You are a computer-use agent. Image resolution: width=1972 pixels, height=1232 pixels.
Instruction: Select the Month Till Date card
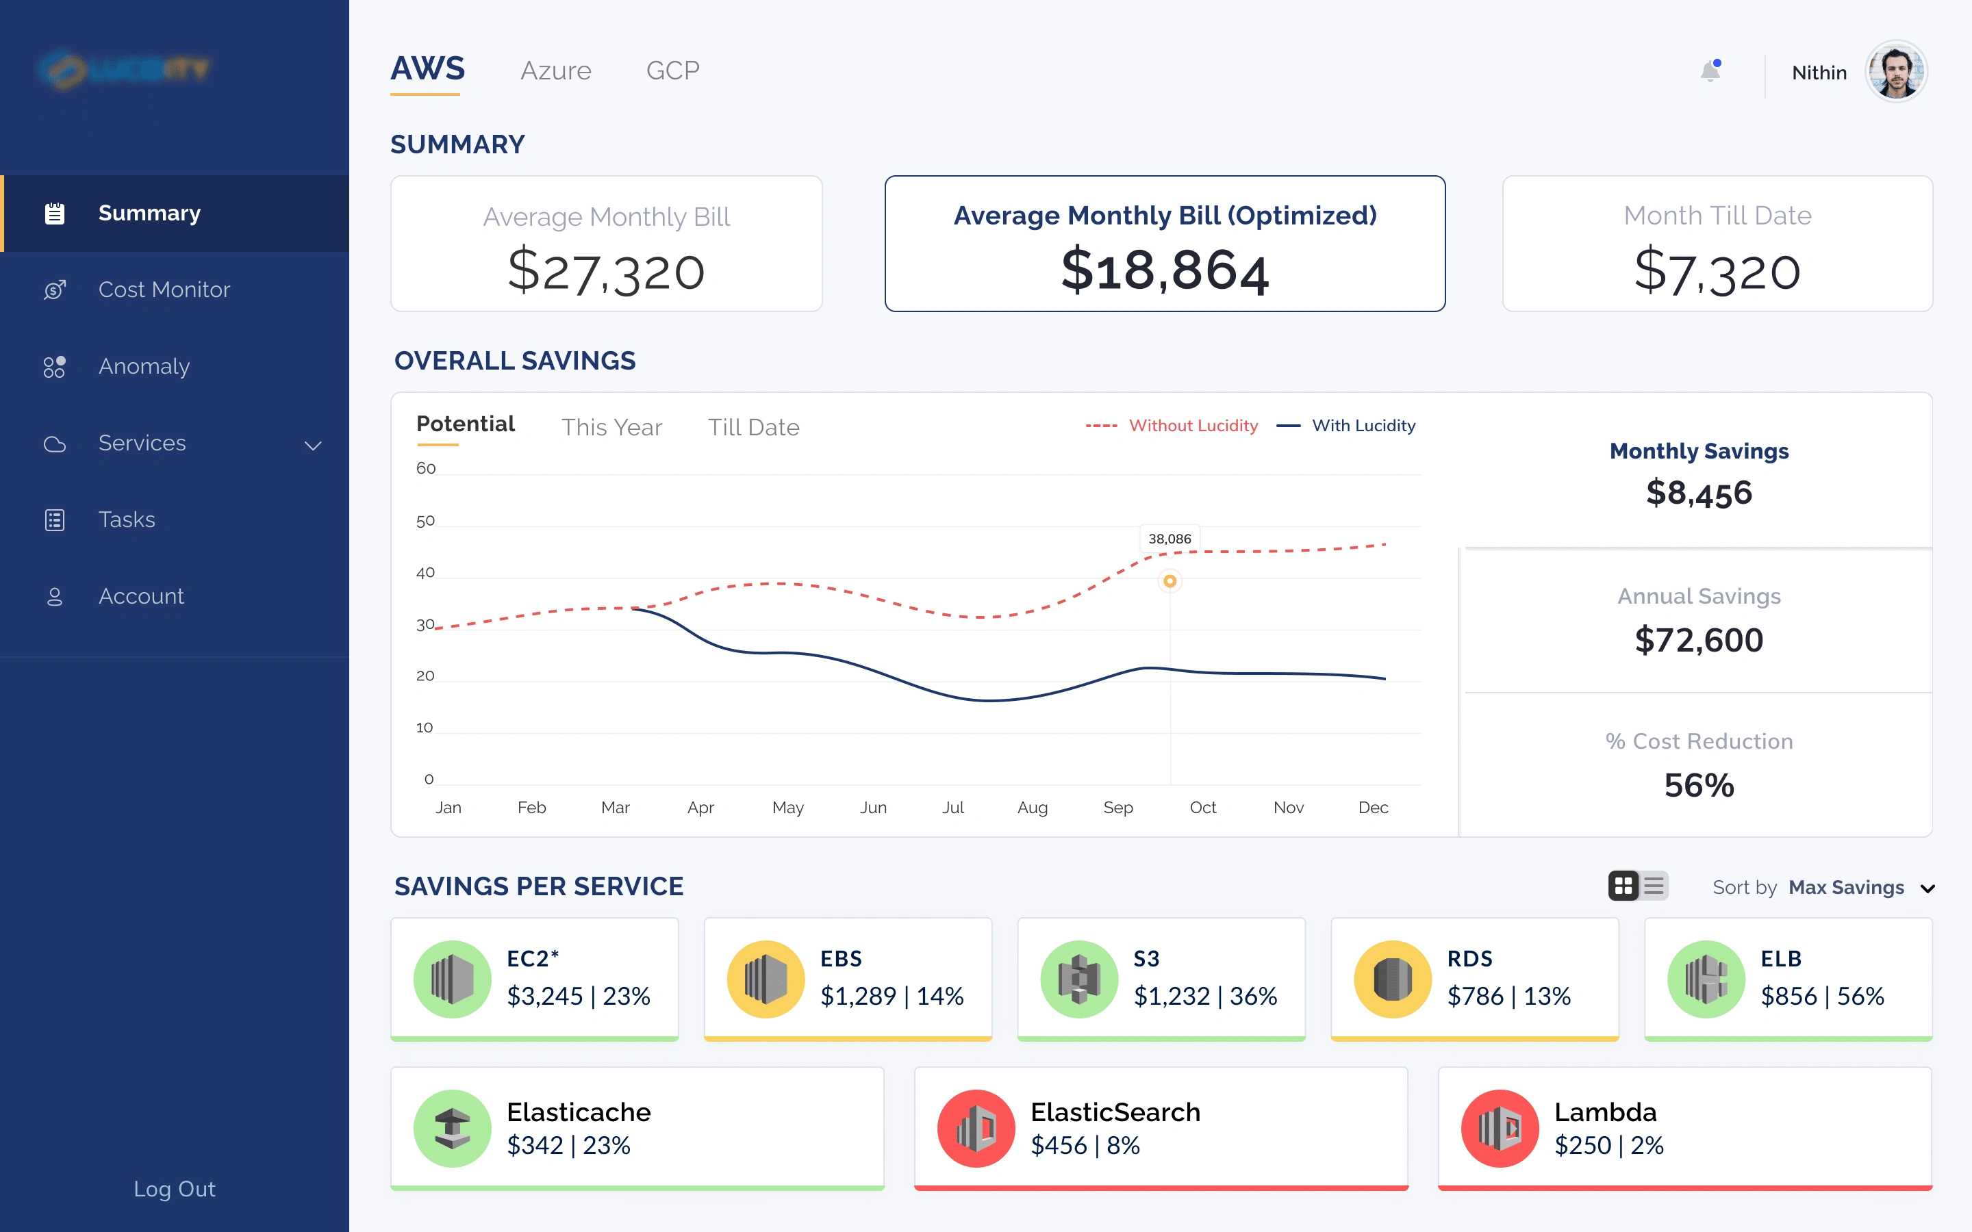tap(1717, 244)
